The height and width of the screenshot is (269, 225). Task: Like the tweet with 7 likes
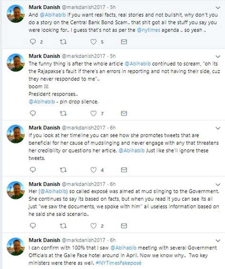(x=93, y=114)
